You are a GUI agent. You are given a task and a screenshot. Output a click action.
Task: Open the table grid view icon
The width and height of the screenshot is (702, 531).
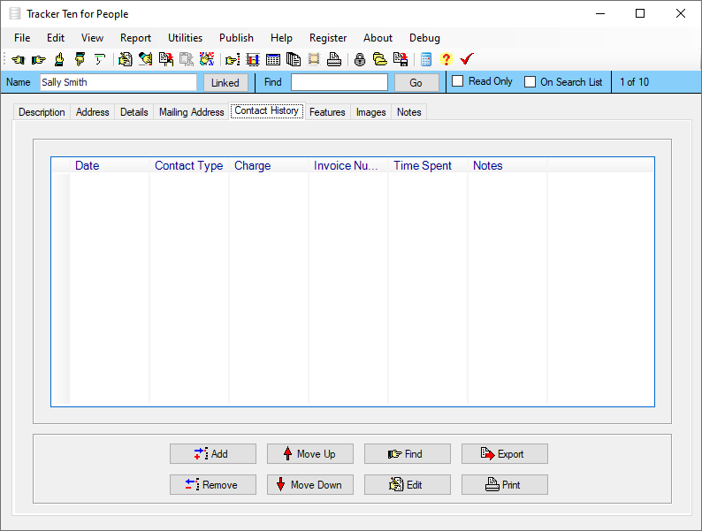pos(273,59)
